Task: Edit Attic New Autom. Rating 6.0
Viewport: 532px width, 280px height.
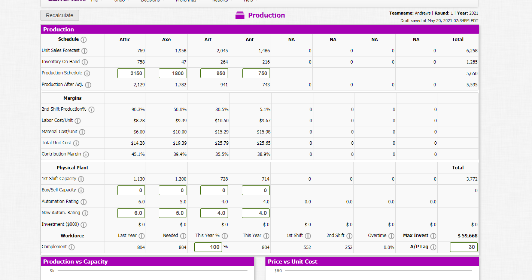Action: point(131,213)
